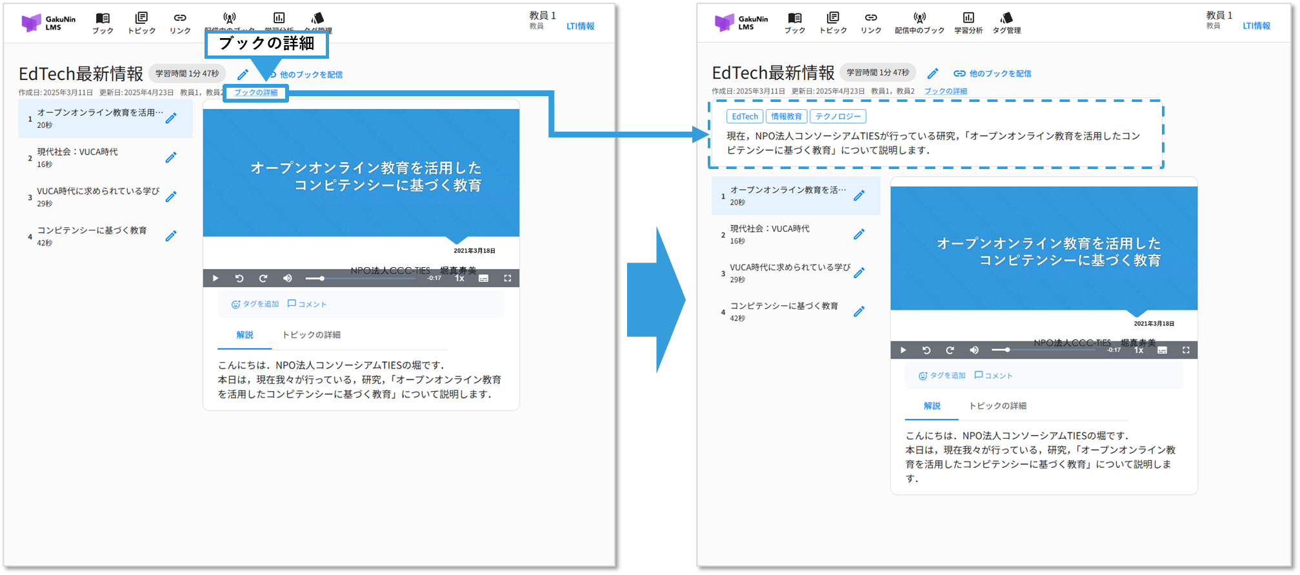Open LTI情報 link in the left panel
Image resolution: width=1300 pixels, height=575 pixels.
pyautogui.click(x=580, y=26)
